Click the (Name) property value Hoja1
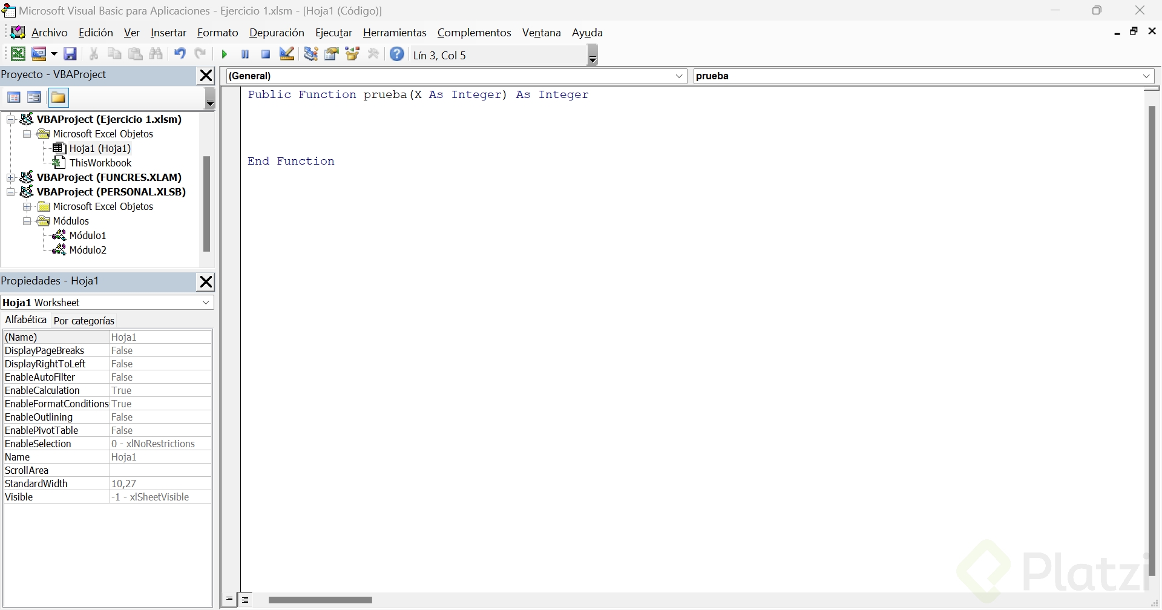1162x610 pixels. click(x=161, y=337)
